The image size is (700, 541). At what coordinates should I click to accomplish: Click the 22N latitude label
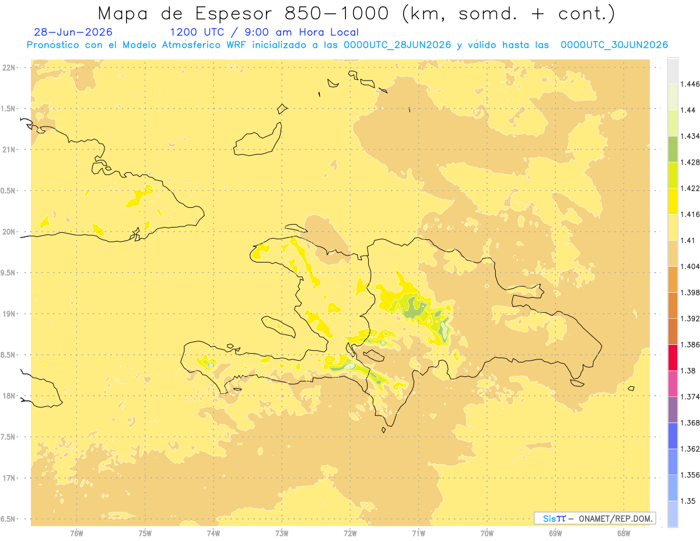coord(9,68)
